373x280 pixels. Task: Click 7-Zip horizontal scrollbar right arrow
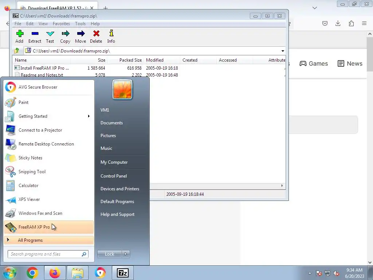coord(282,186)
